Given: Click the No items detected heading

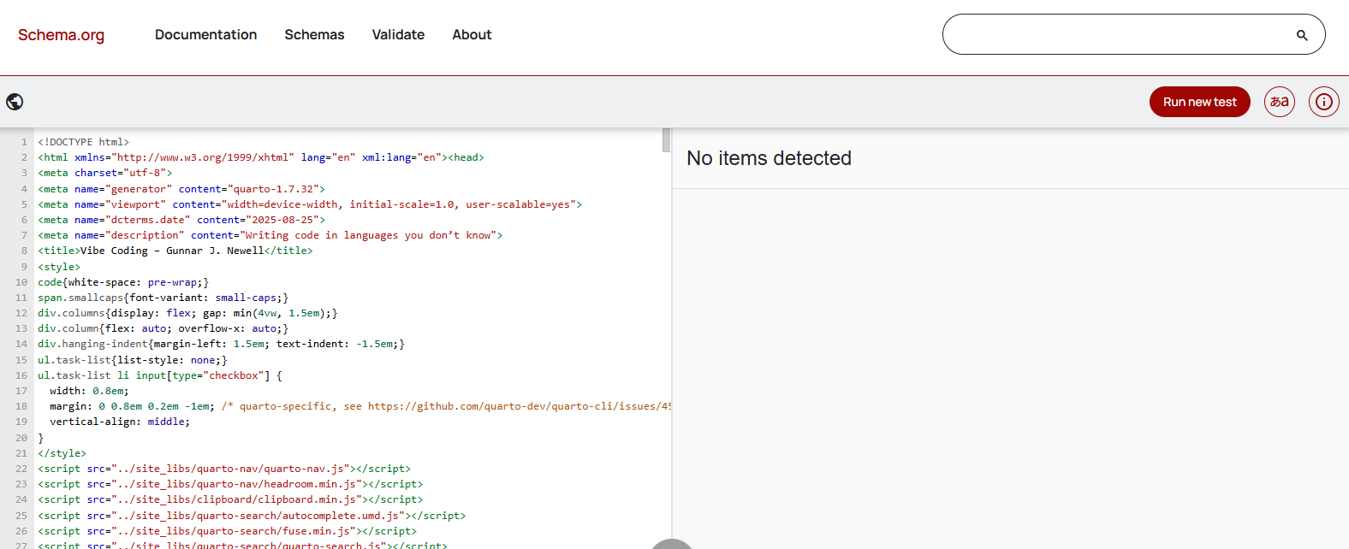Looking at the screenshot, I should tap(769, 158).
